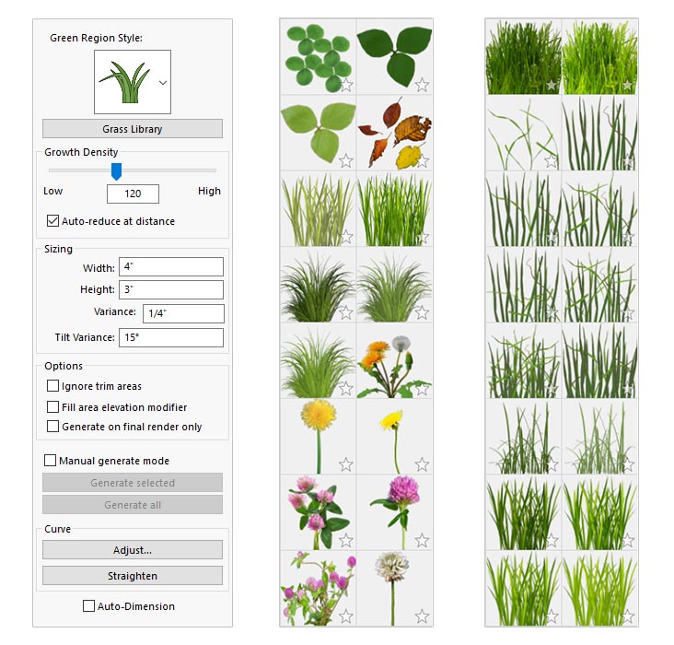Click the Growth Density slider handle

(116, 170)
